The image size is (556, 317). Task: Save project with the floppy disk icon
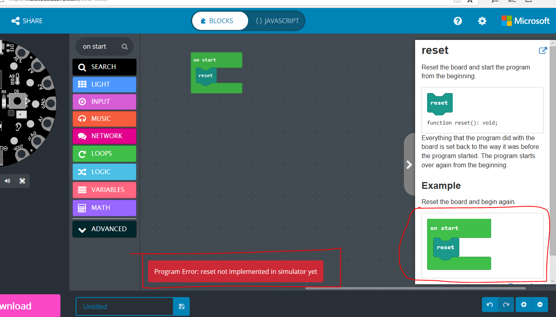pyautogui.click(x=181, y=306)
